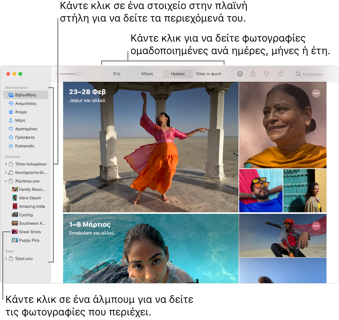This screenshot has height=320, width=339.
Task: Click the dancing woman in orange photo
Action: point(151,147)
